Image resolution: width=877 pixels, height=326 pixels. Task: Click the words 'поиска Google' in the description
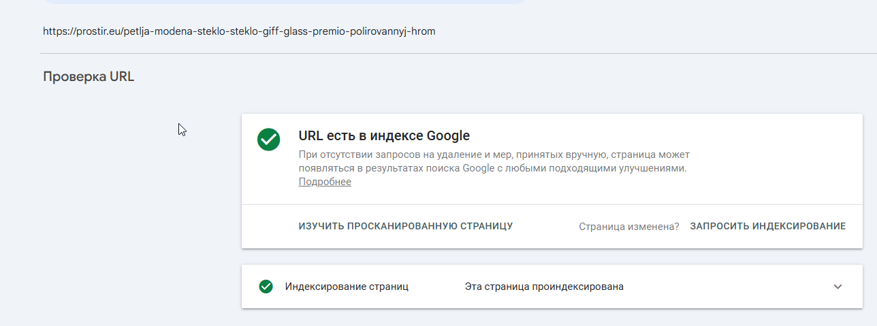pyautogui.click(x=462, y=168)
